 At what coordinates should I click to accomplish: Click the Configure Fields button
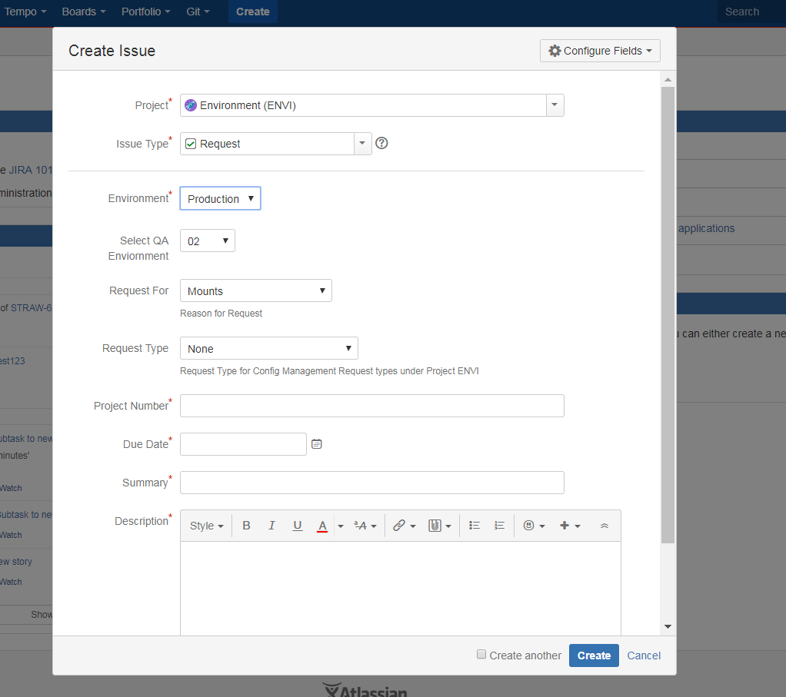600,51
